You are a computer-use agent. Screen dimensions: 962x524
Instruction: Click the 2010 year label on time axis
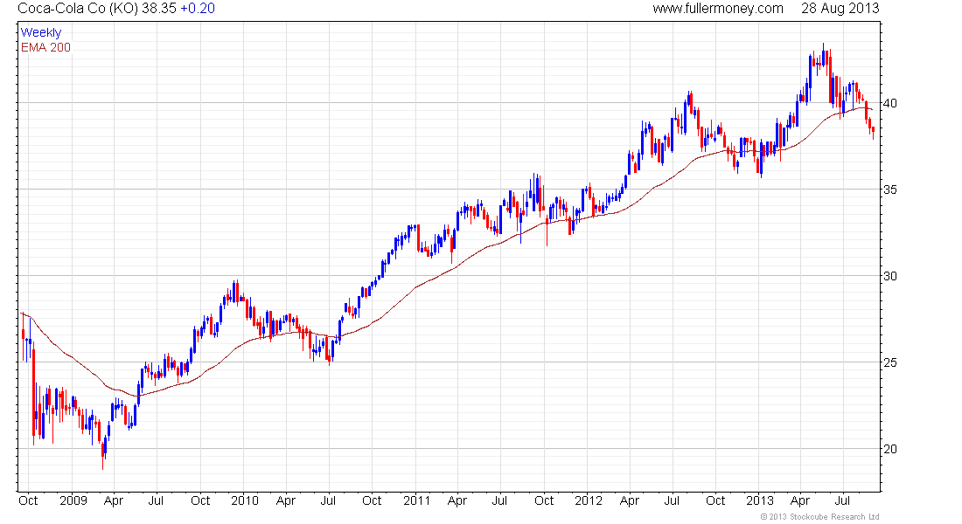click(x=245, y=500)
